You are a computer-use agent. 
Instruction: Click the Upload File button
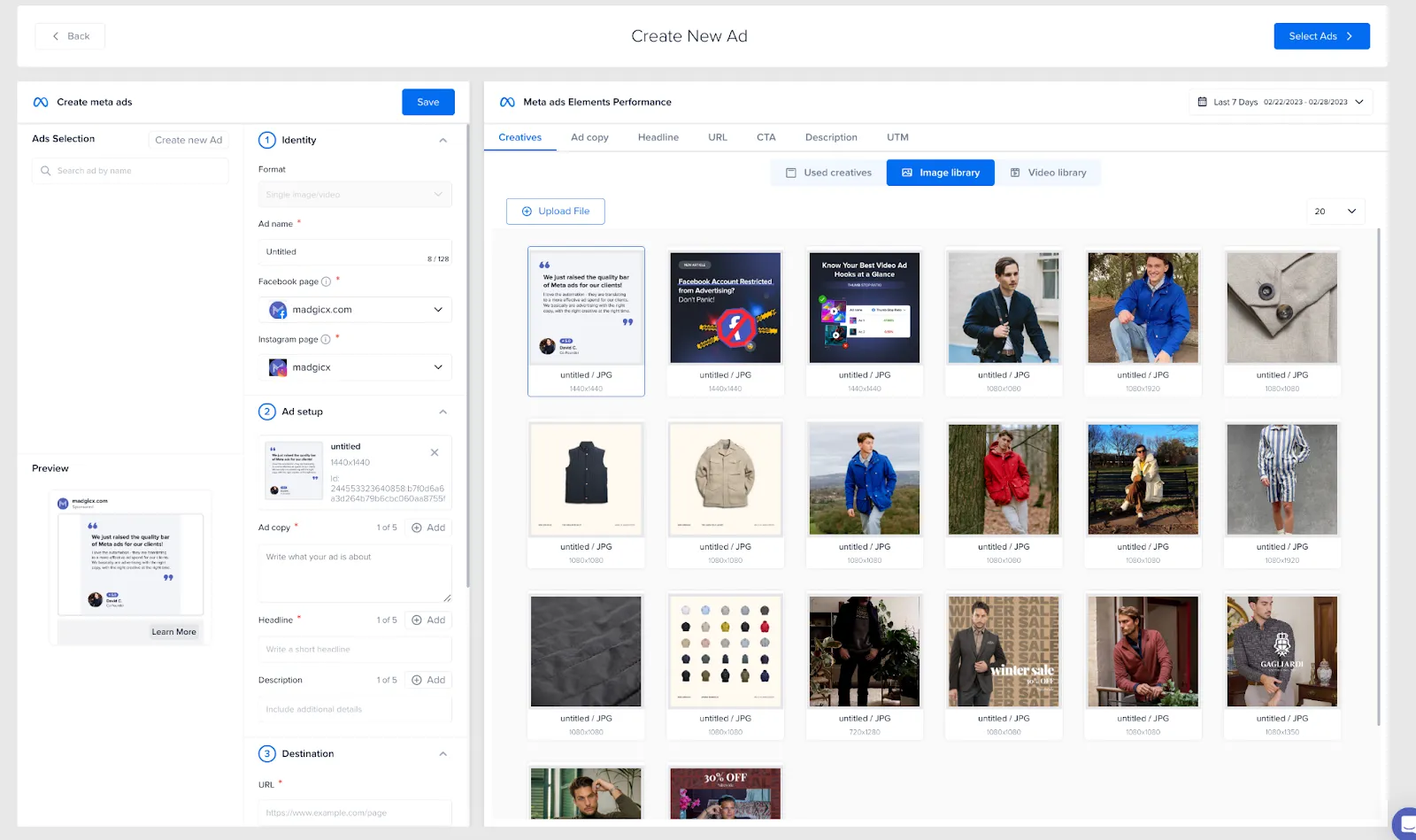pyautogui.click(x=555, y=212)
